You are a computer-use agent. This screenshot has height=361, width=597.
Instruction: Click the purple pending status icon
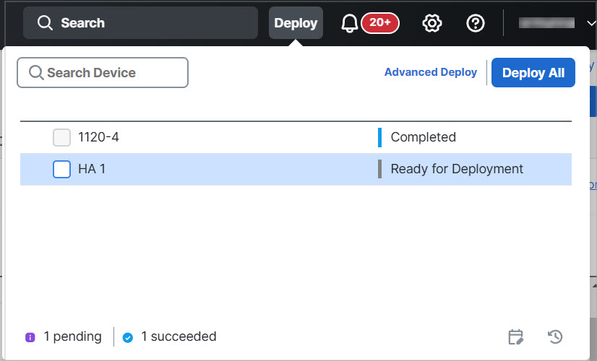[x=30, y=337]
